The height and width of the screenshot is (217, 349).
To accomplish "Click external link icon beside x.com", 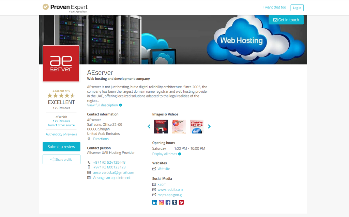I will click(154, 184).
